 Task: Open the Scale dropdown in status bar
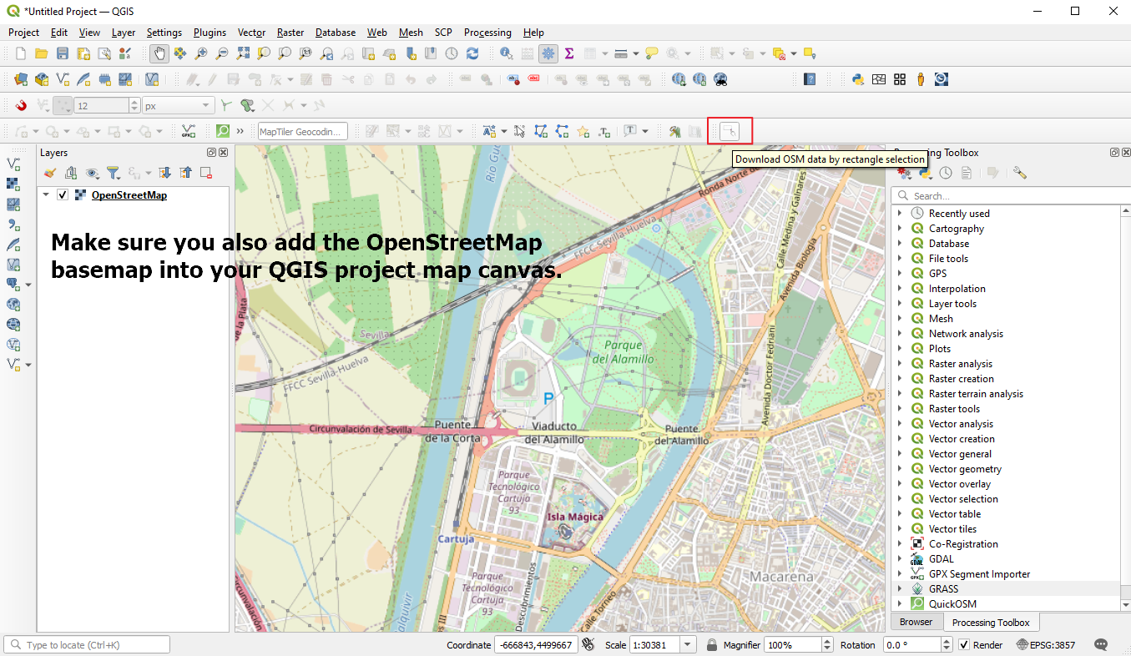click(688, 644)
